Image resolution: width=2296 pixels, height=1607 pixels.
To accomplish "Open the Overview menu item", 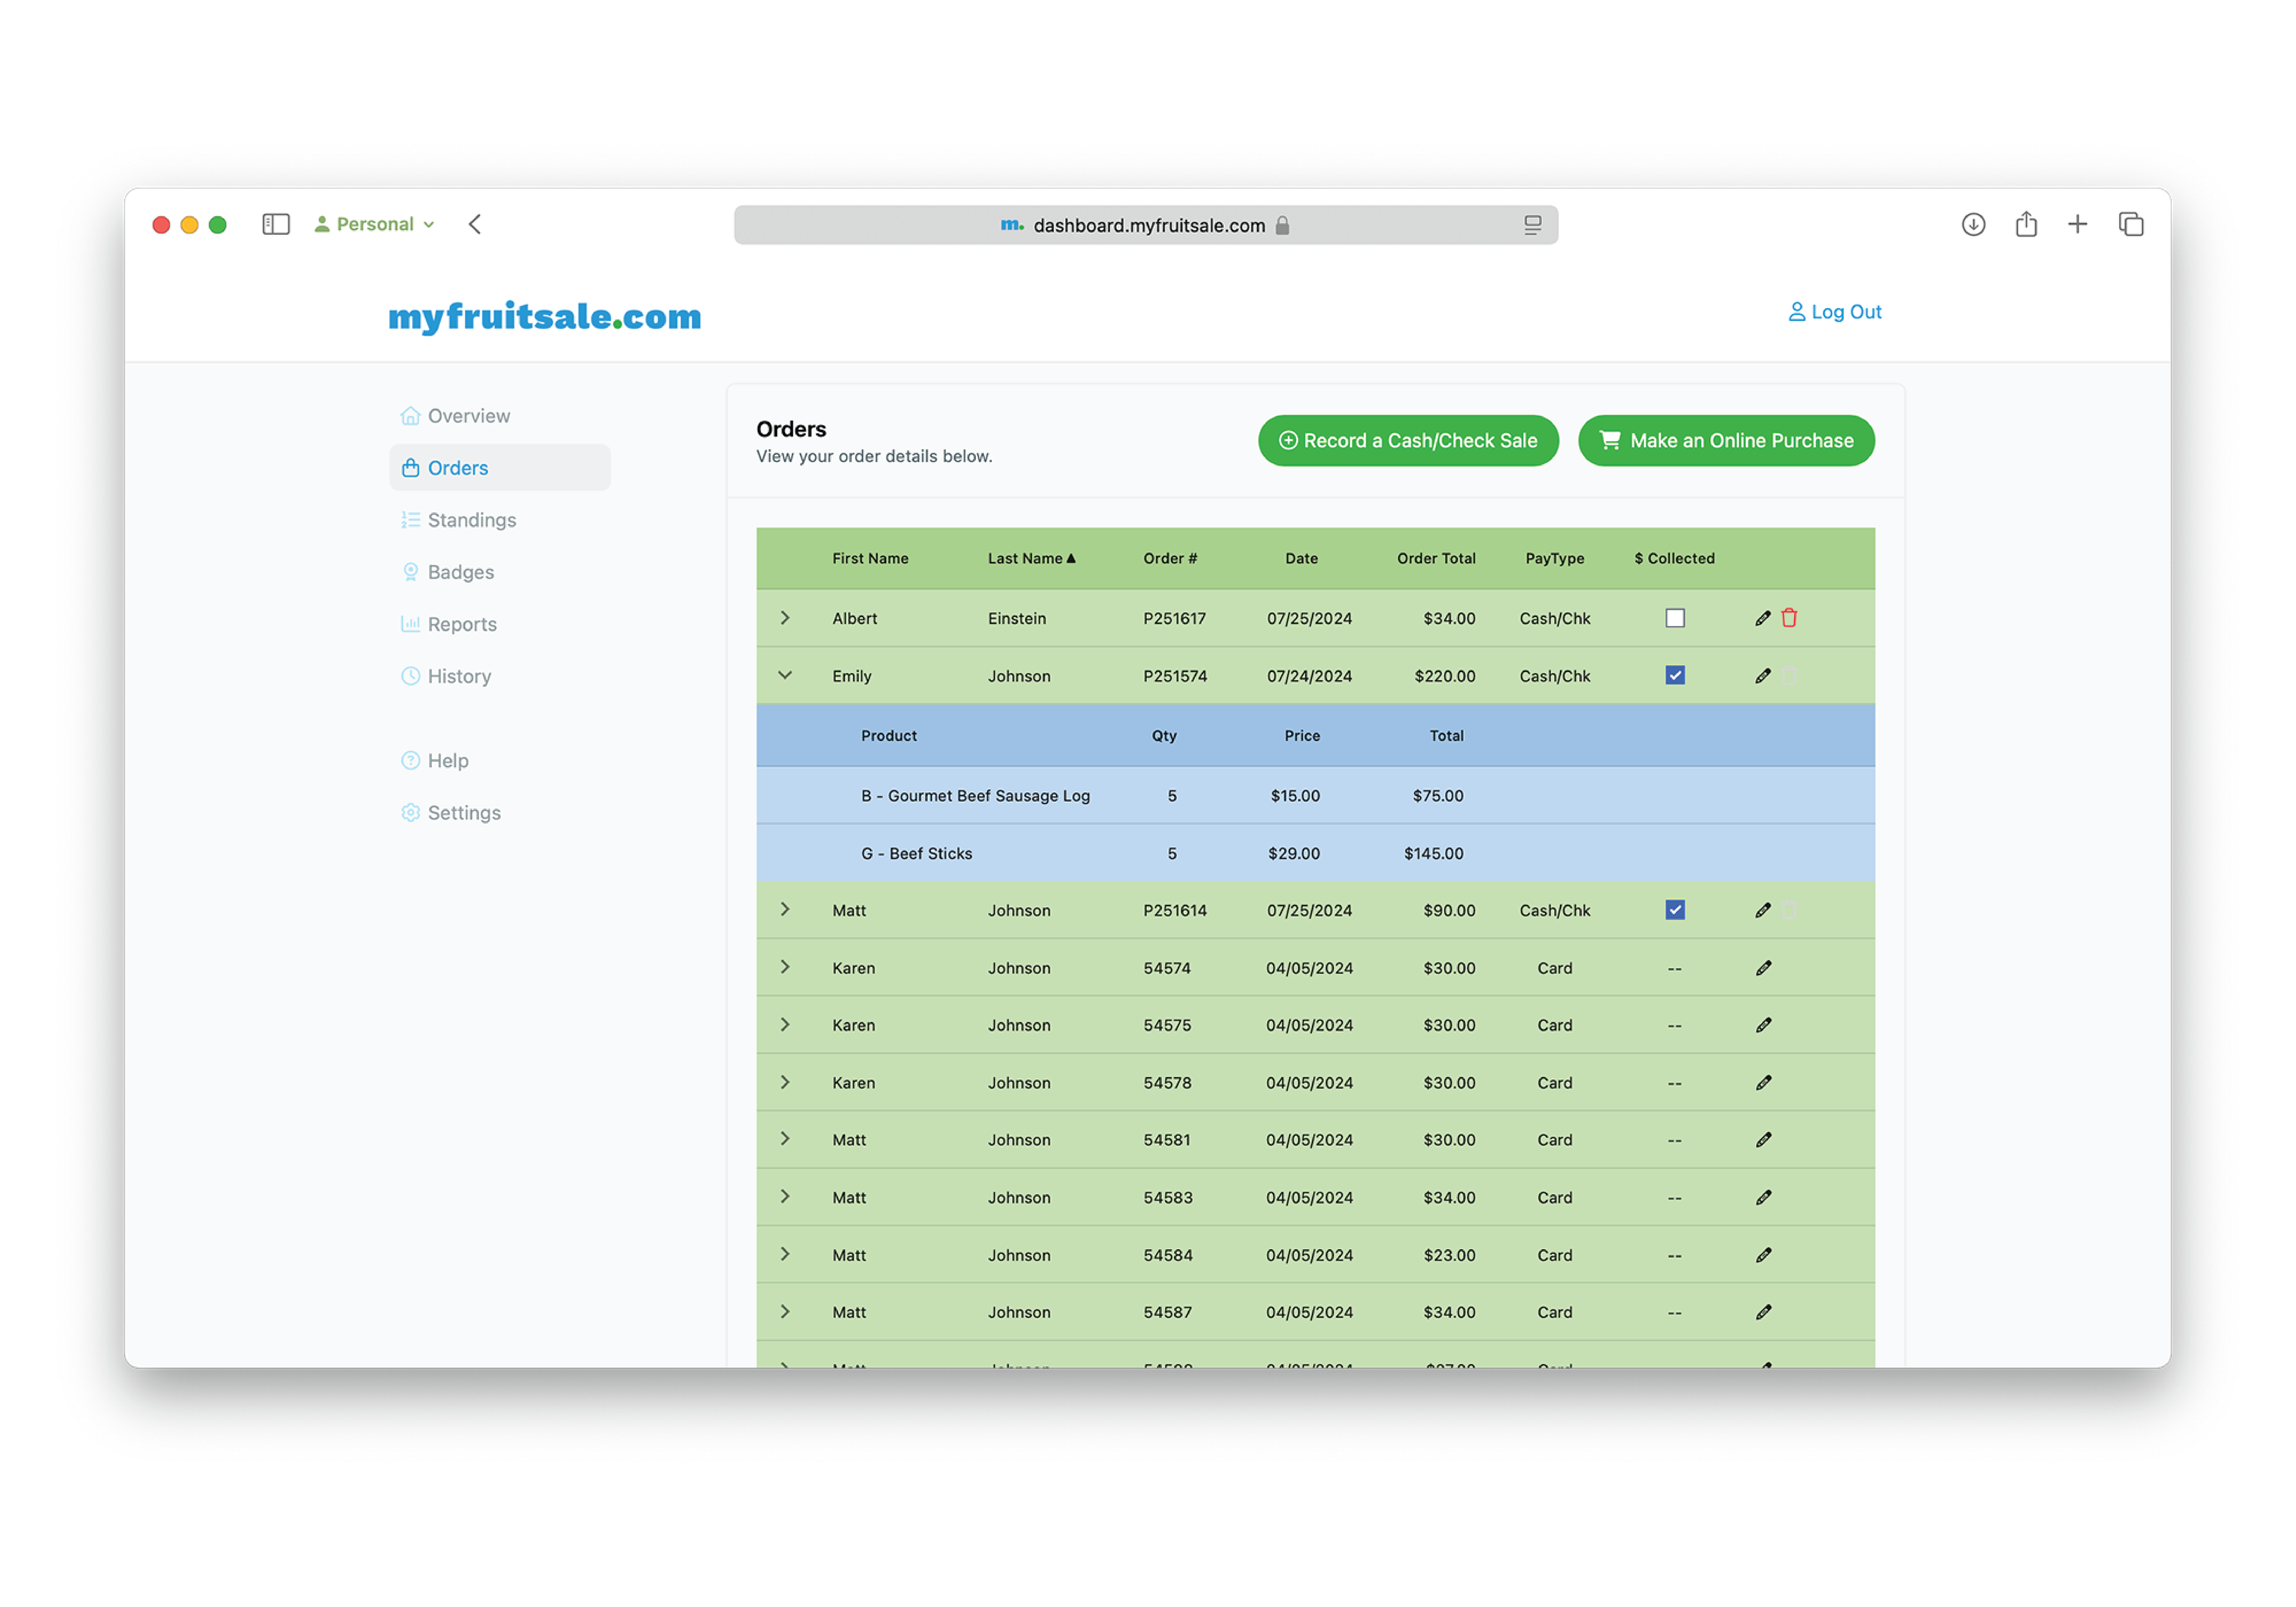I will tap(455, 415).
